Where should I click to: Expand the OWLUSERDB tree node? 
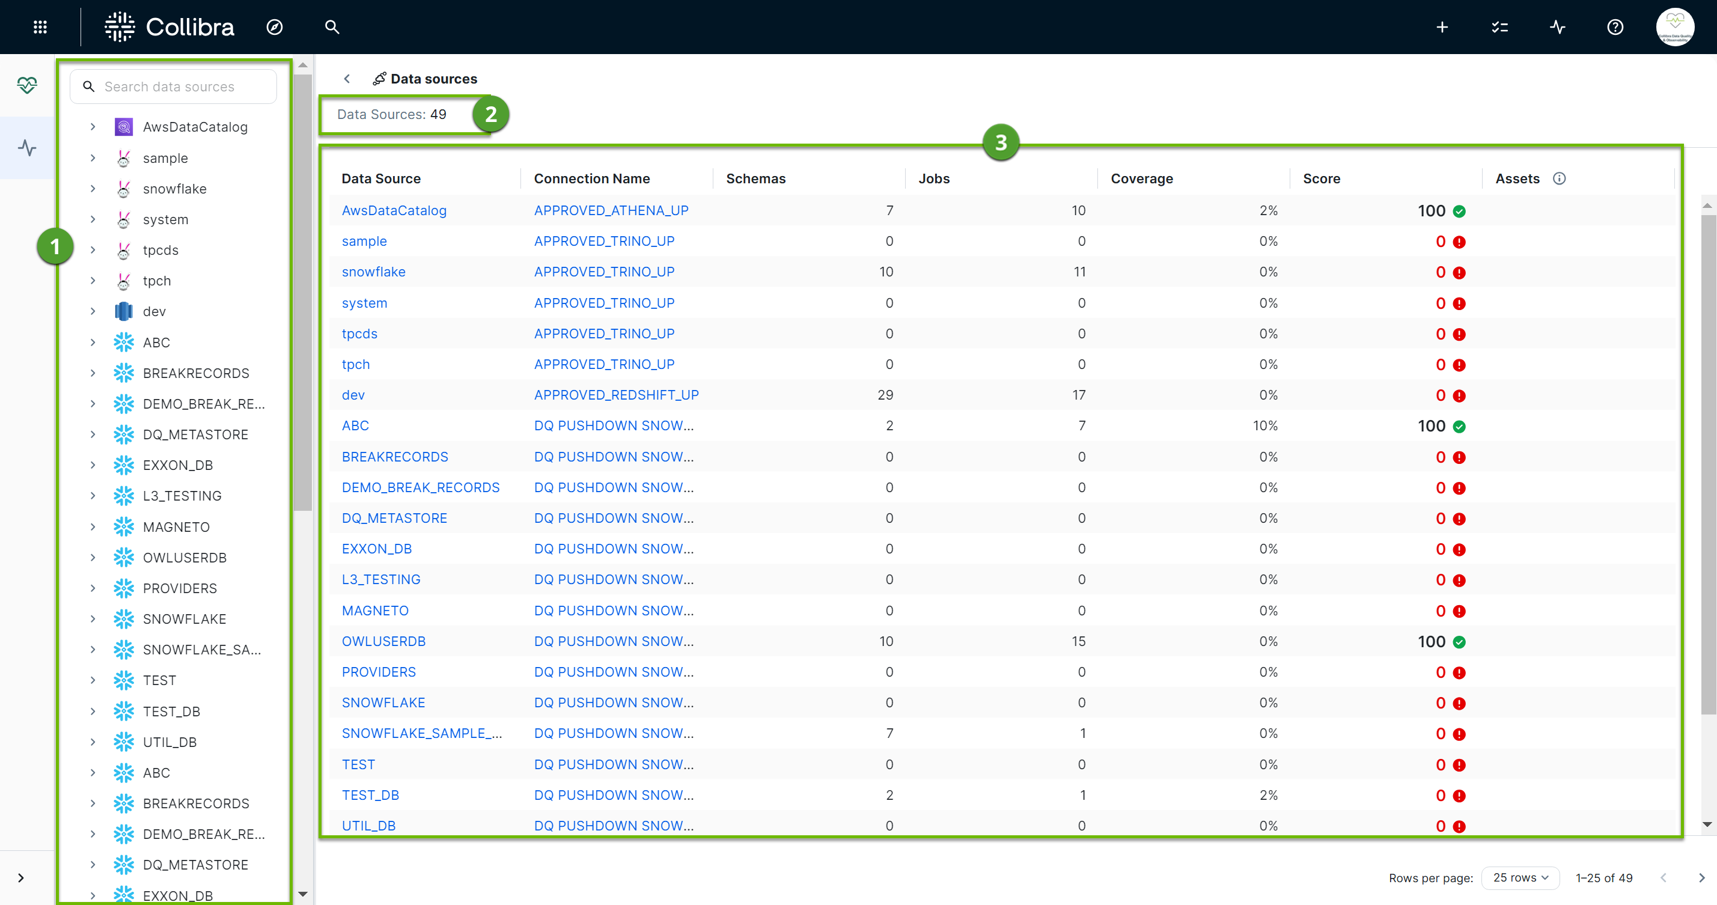[93, 557]
